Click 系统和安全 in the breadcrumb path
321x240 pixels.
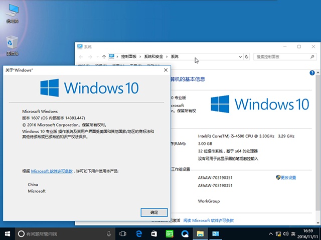(155, 56)
